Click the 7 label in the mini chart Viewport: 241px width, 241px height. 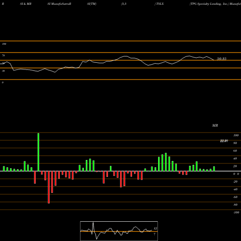pyautogui.click(x=155, y=234)
